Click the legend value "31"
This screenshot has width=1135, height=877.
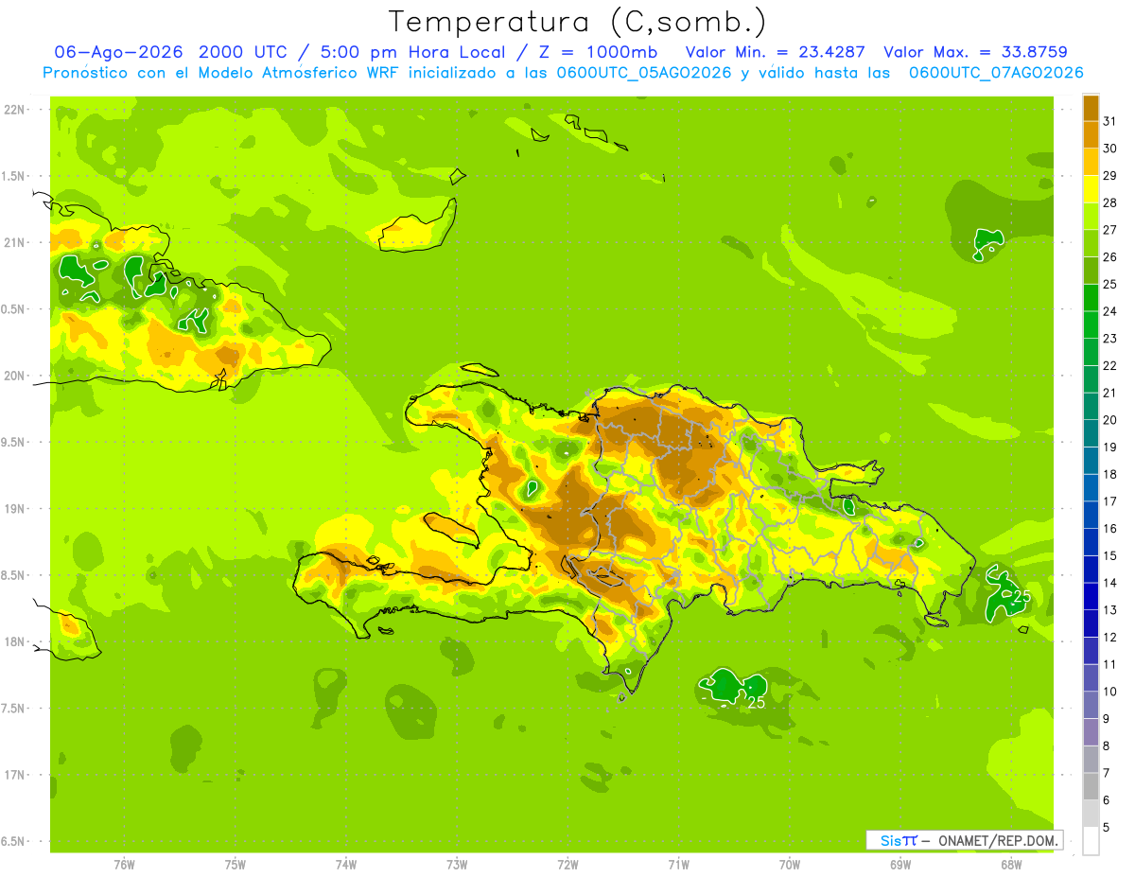[x=1110, y=121]
